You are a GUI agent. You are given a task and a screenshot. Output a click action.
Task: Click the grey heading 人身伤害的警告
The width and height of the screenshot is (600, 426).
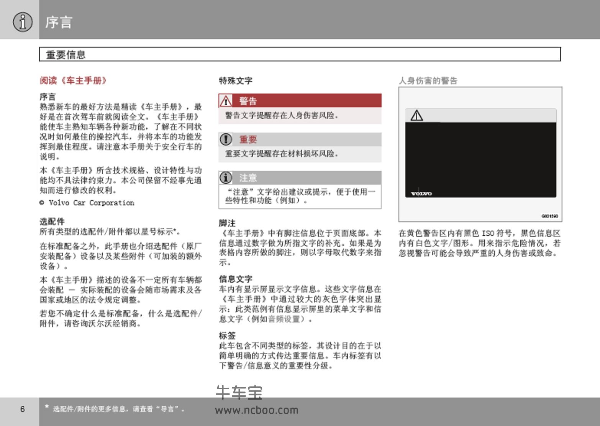point(428,81)
